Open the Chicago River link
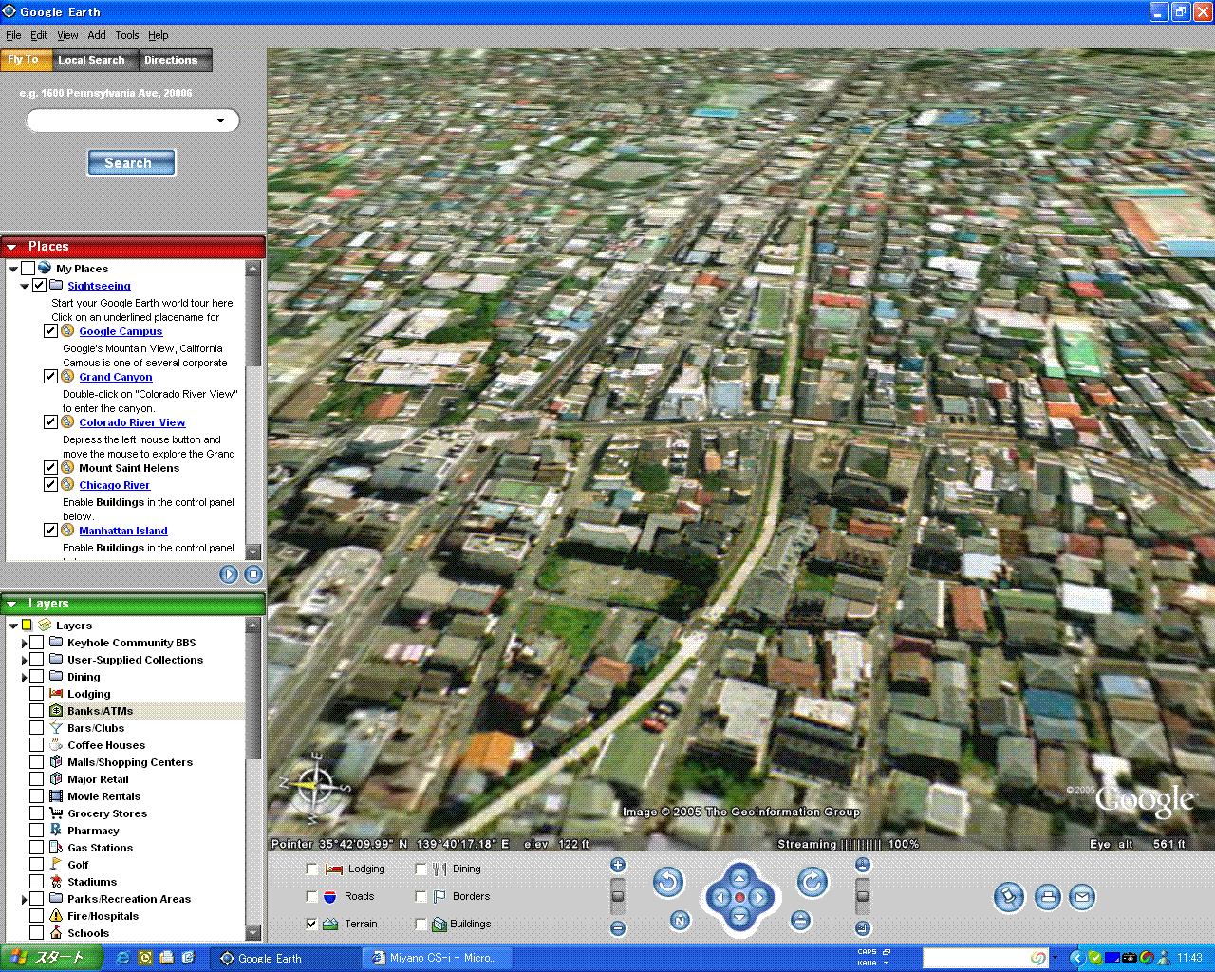This screenshot has height=972, width=1215. point(114,485)
